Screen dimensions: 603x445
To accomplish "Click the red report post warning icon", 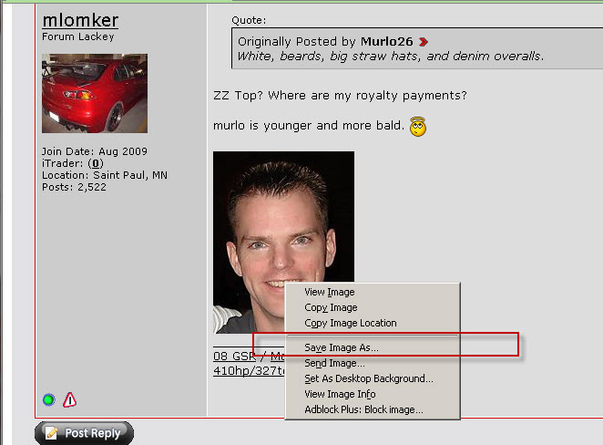I will (69, 400).
